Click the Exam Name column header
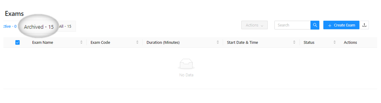 [x=42, y=42]
